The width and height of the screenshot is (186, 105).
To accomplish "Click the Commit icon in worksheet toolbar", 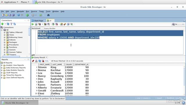I will (x=53, y=24).
